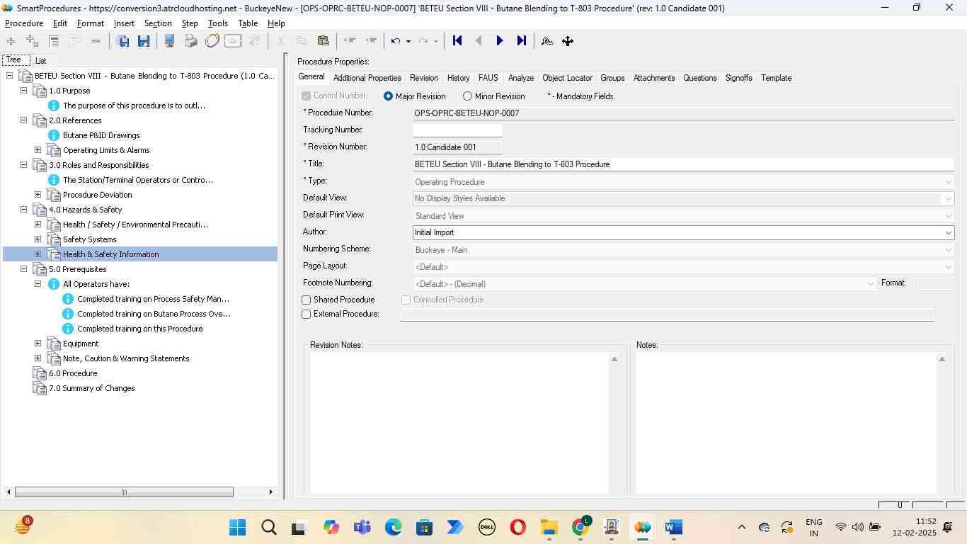Select Health & Safety Information tree item
Viewport: 967px width, 544px height.
point(110,254)
